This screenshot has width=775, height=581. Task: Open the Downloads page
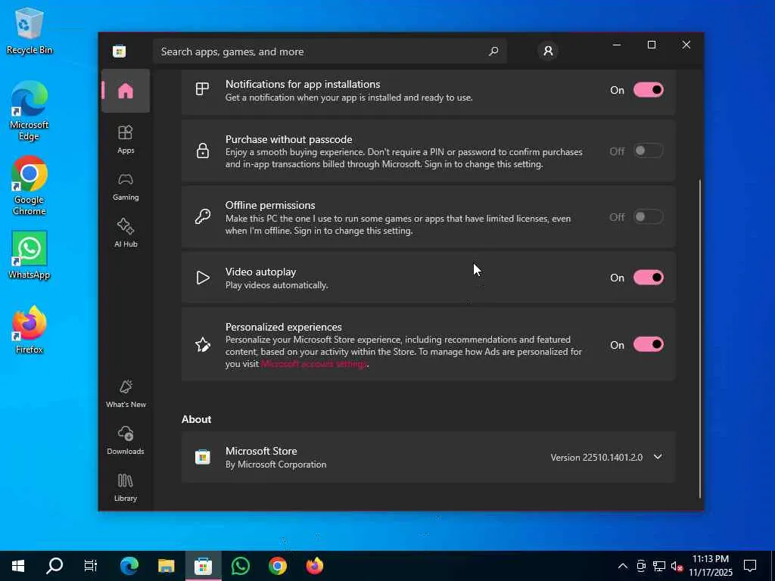[126, 440]
